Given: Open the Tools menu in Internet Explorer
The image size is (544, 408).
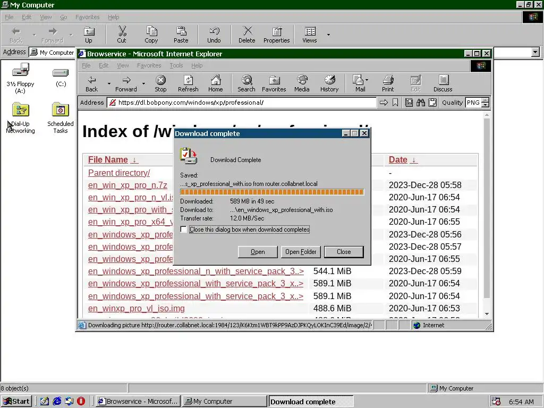Looking at the screenshot, I should (x=176, y=65).
